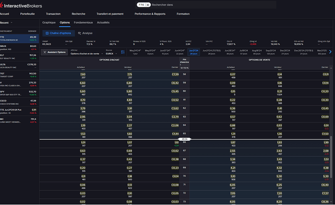Switch to the Graphique tab

tap(49, 22)
